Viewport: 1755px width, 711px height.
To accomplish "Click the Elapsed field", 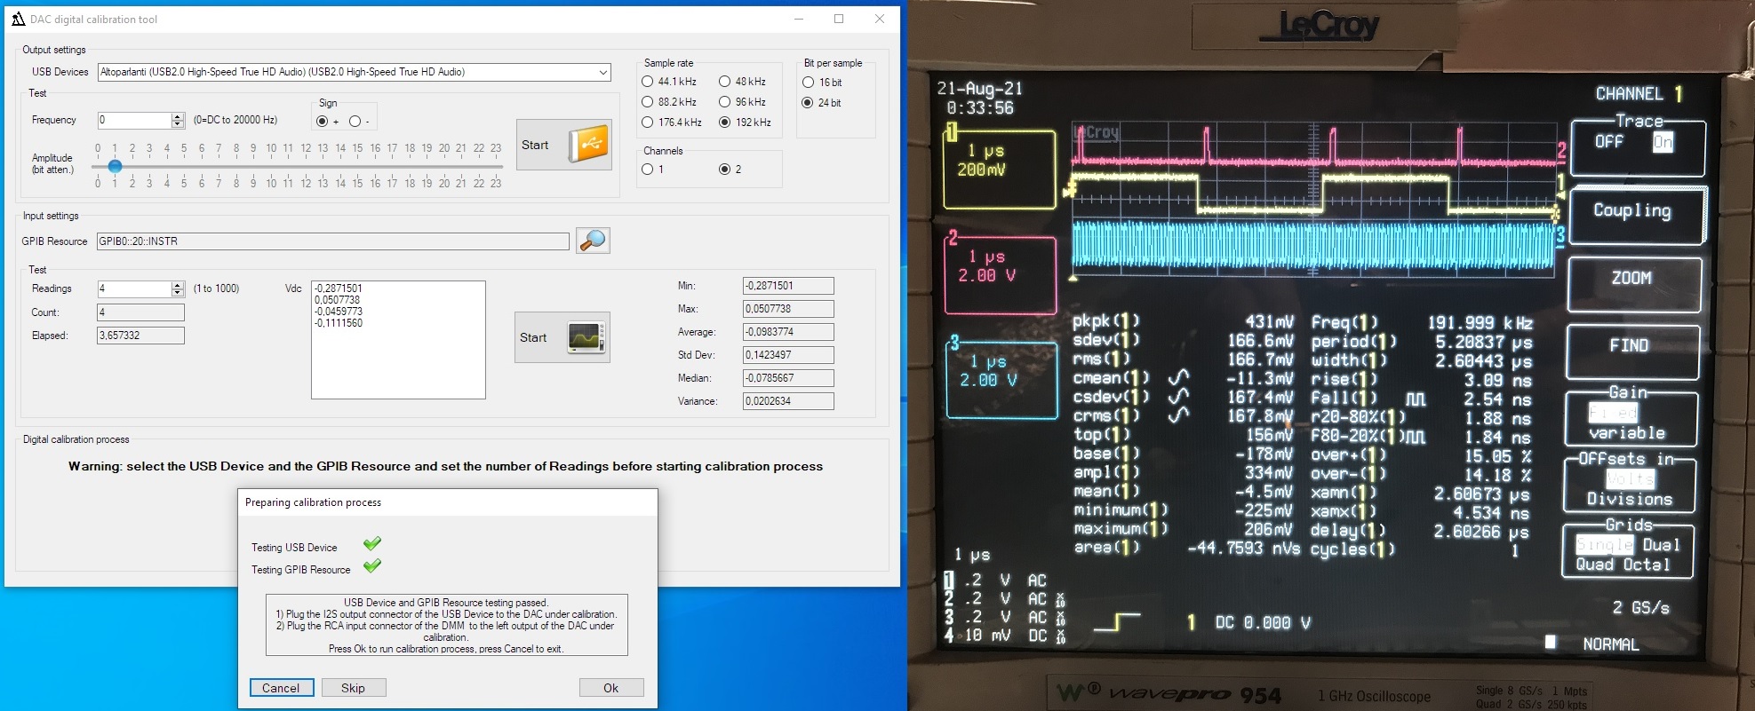I will click(140, 336).
